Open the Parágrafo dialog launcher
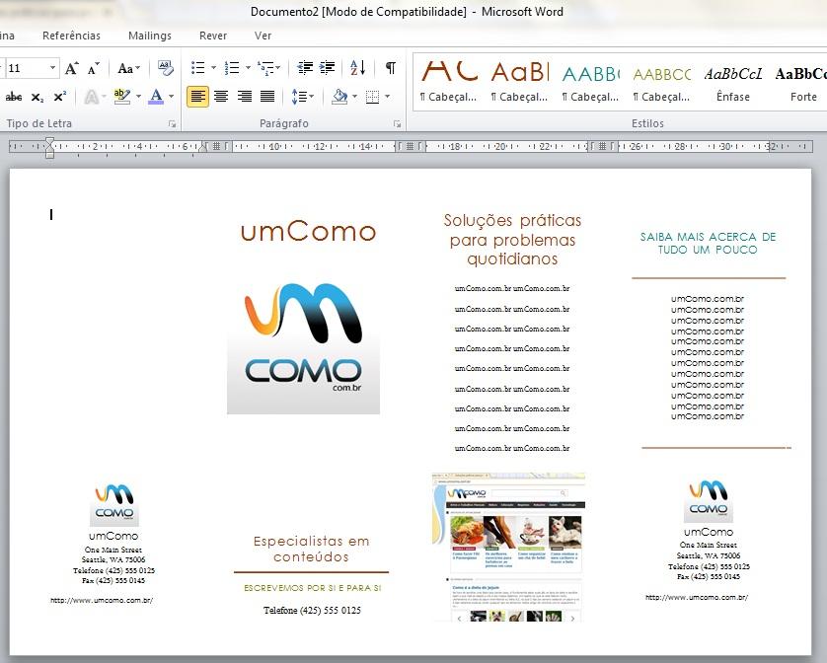This screenshot has height=663, width=827. click(x=398, y=124)
